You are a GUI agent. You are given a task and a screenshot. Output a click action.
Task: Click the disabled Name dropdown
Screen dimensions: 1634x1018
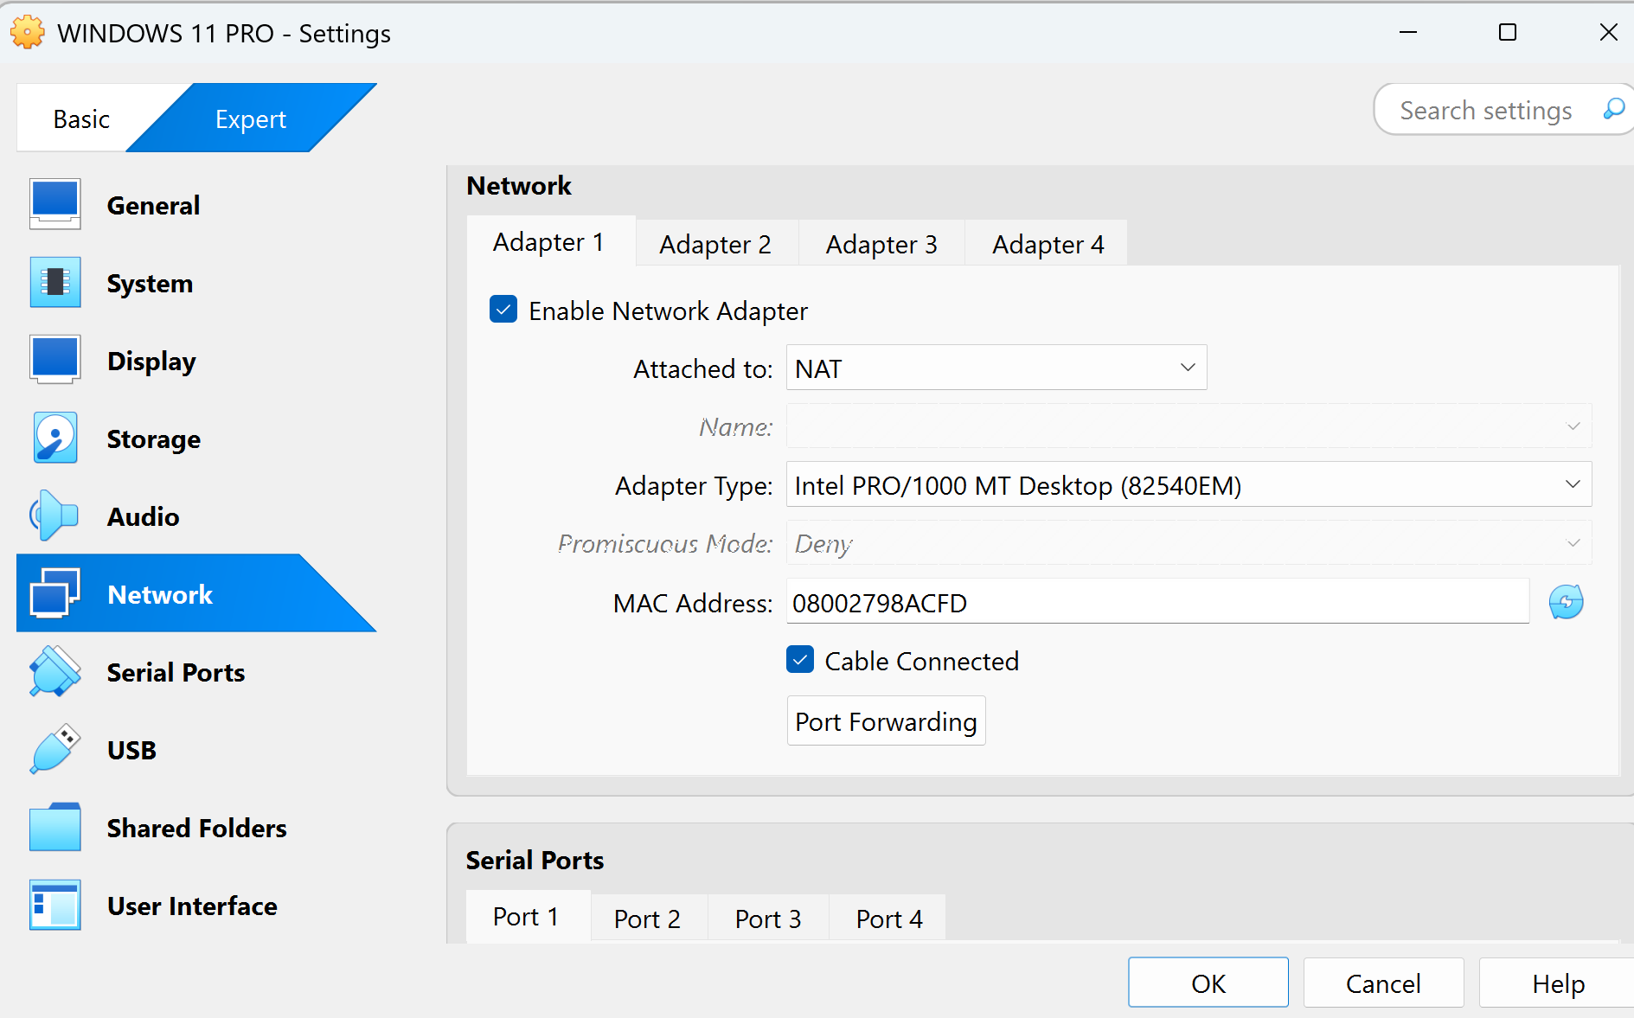tap(1189, 426)
